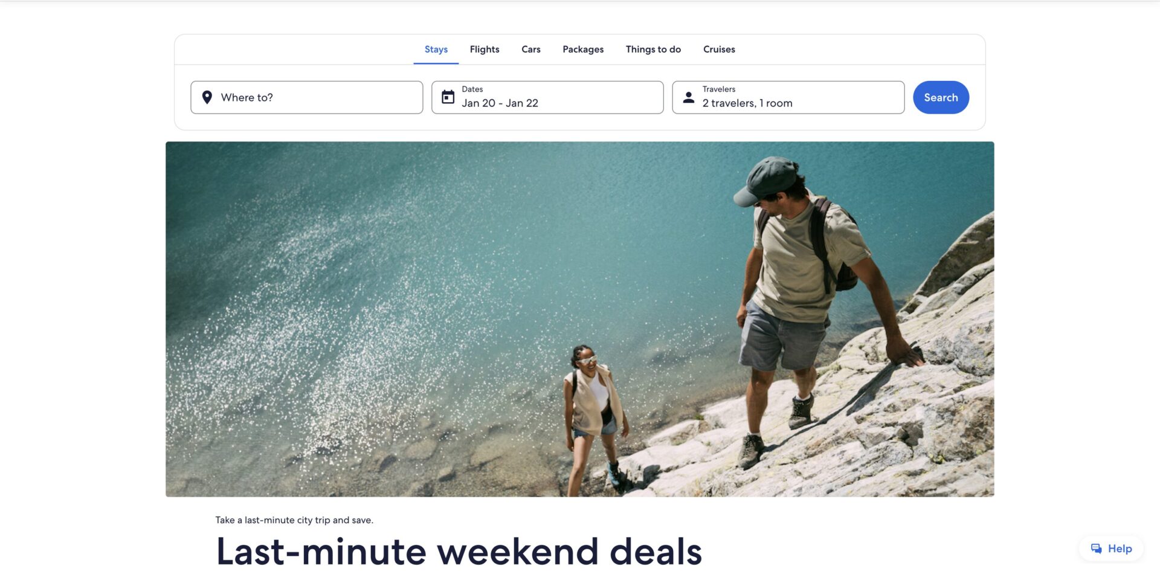Go to Things to do tab
The height and width of the screenshot is (574, 1160).
[x=653, y=50]
